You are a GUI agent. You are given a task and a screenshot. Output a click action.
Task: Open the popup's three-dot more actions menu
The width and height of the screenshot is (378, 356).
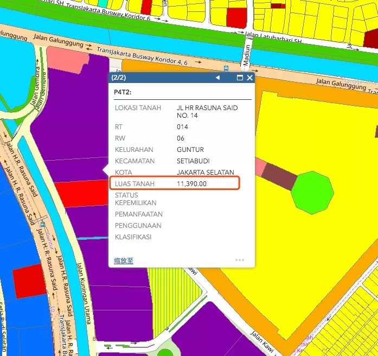tap(240, 260)
